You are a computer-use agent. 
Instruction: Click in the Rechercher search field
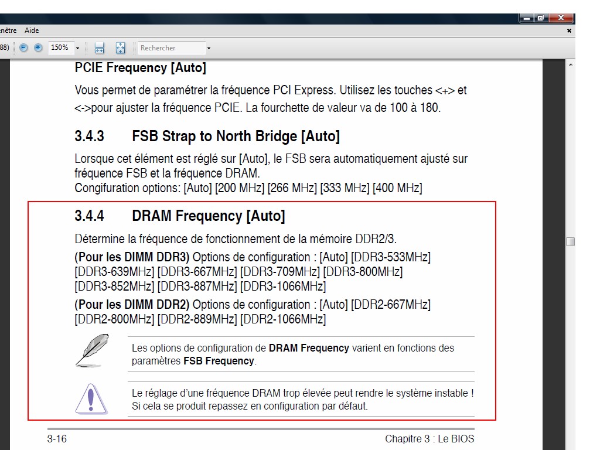point(171,48)
